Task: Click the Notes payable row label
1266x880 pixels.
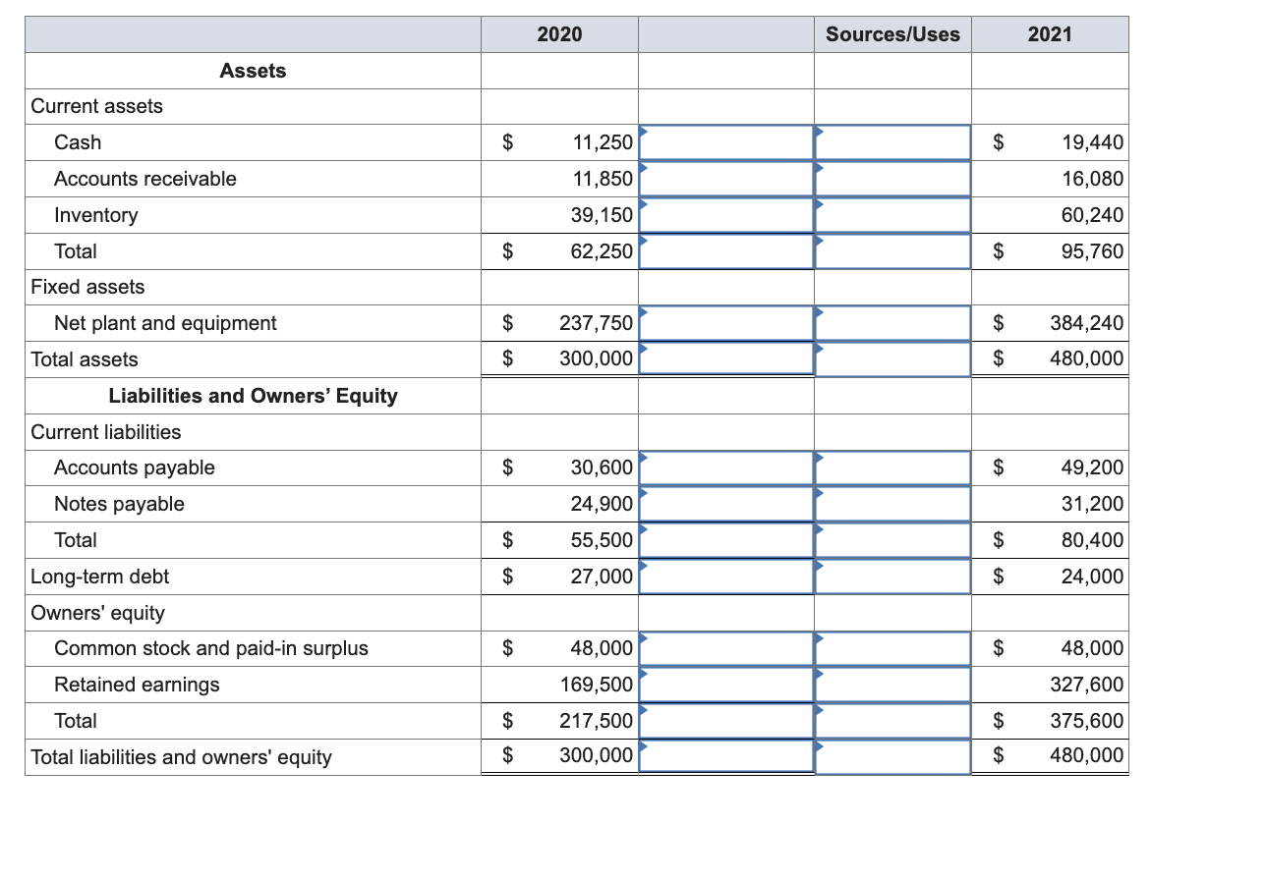Action: tap(119, 504)
